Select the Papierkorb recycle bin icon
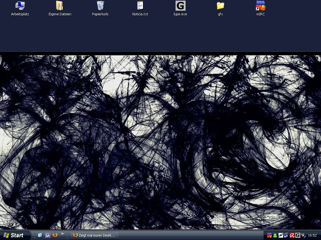321x240 pixels. [x=100, y=6]
